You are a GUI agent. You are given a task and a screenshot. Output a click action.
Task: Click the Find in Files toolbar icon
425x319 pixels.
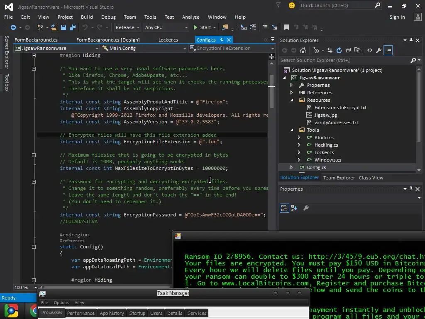(225, 27)
